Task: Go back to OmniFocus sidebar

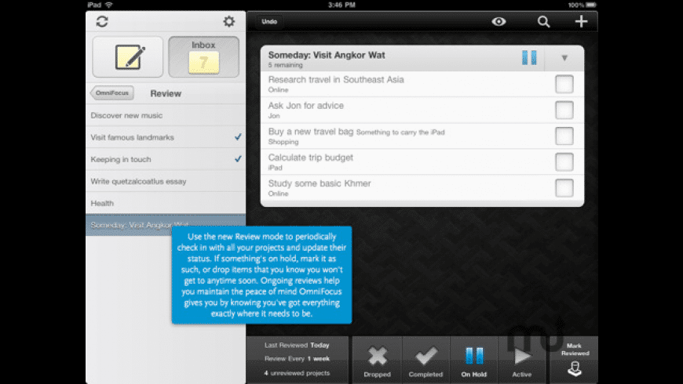Action: coord(112,93)
